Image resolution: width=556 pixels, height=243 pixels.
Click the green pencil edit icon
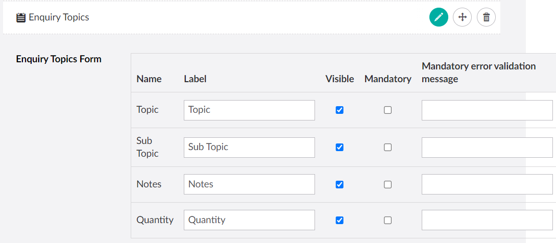(x=439, y=17)
